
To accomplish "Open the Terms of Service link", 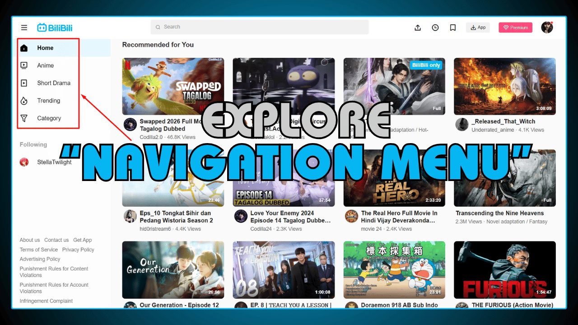I will pos(39,250).
